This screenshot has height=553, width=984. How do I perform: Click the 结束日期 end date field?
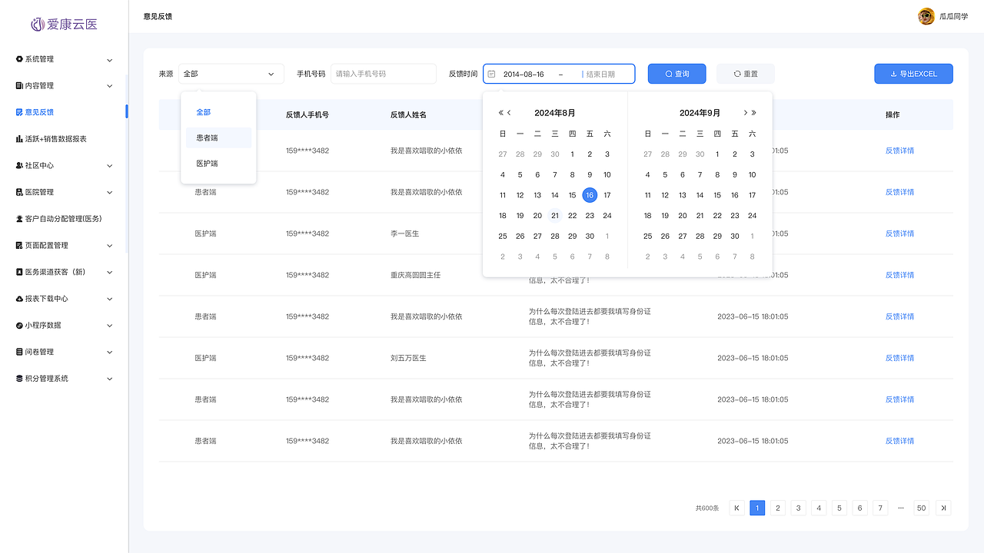(x=601, y=75)
